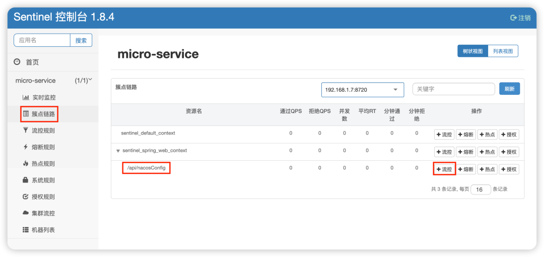Collapse the micro-service app chevron

pos(90,80)
